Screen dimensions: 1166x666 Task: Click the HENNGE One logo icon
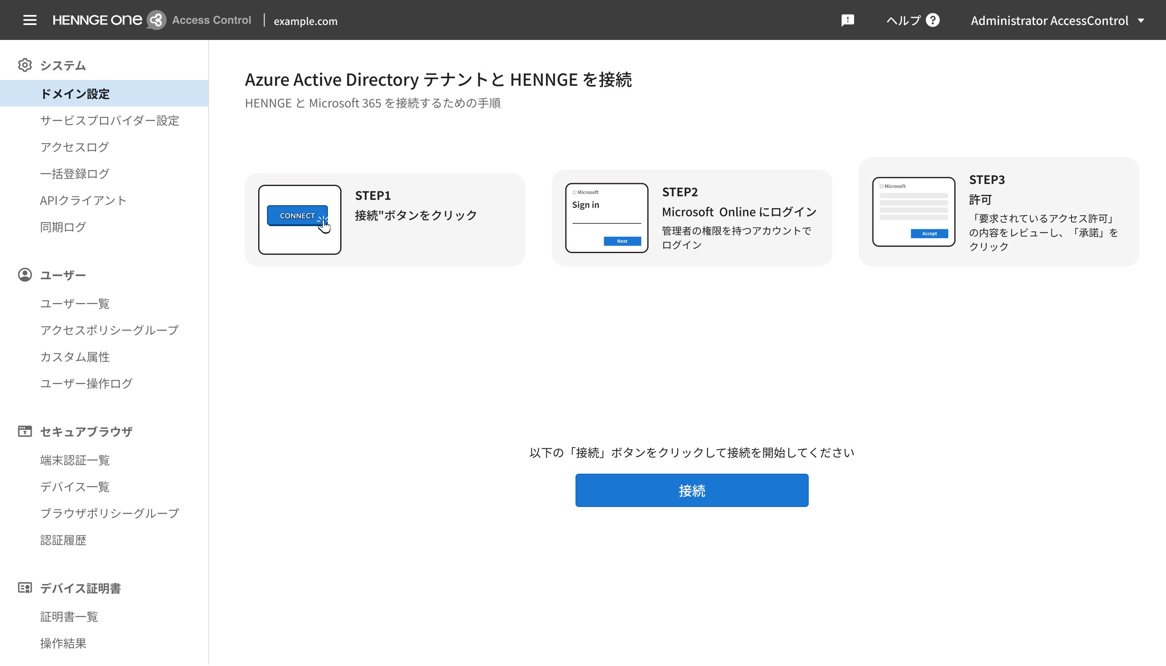(x=156, y=20)
